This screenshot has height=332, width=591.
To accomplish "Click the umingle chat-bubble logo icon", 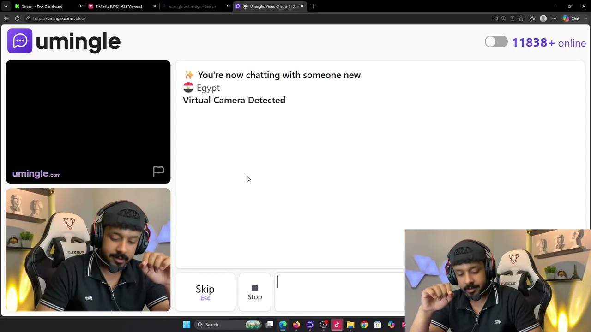I will pos(20,41).
